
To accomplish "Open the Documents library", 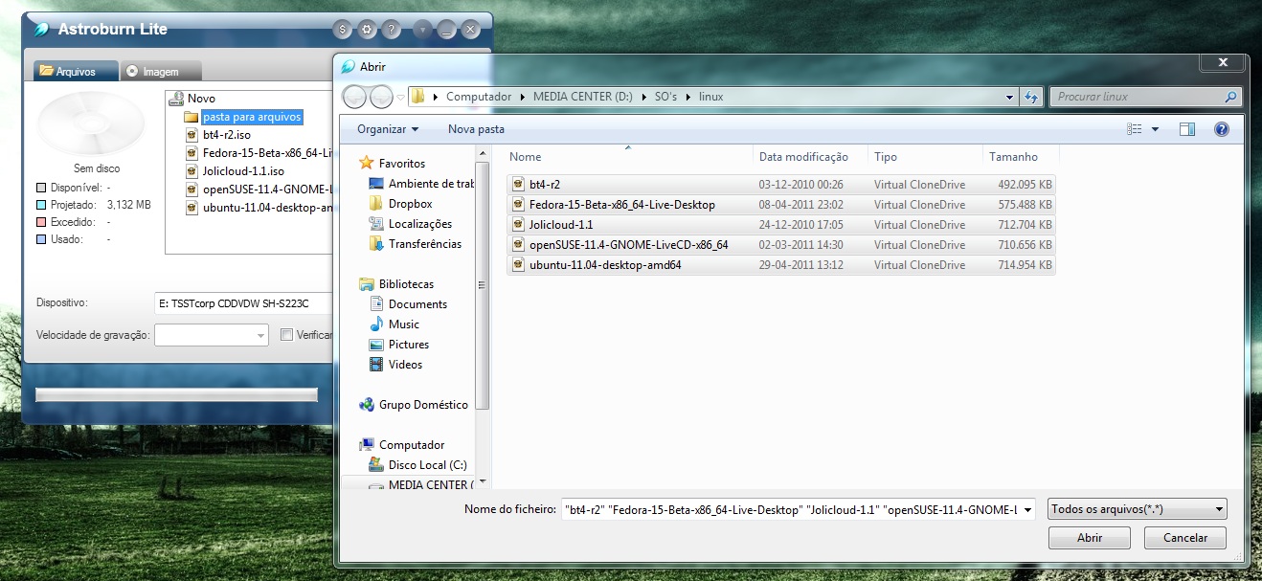I will [417, 304].
